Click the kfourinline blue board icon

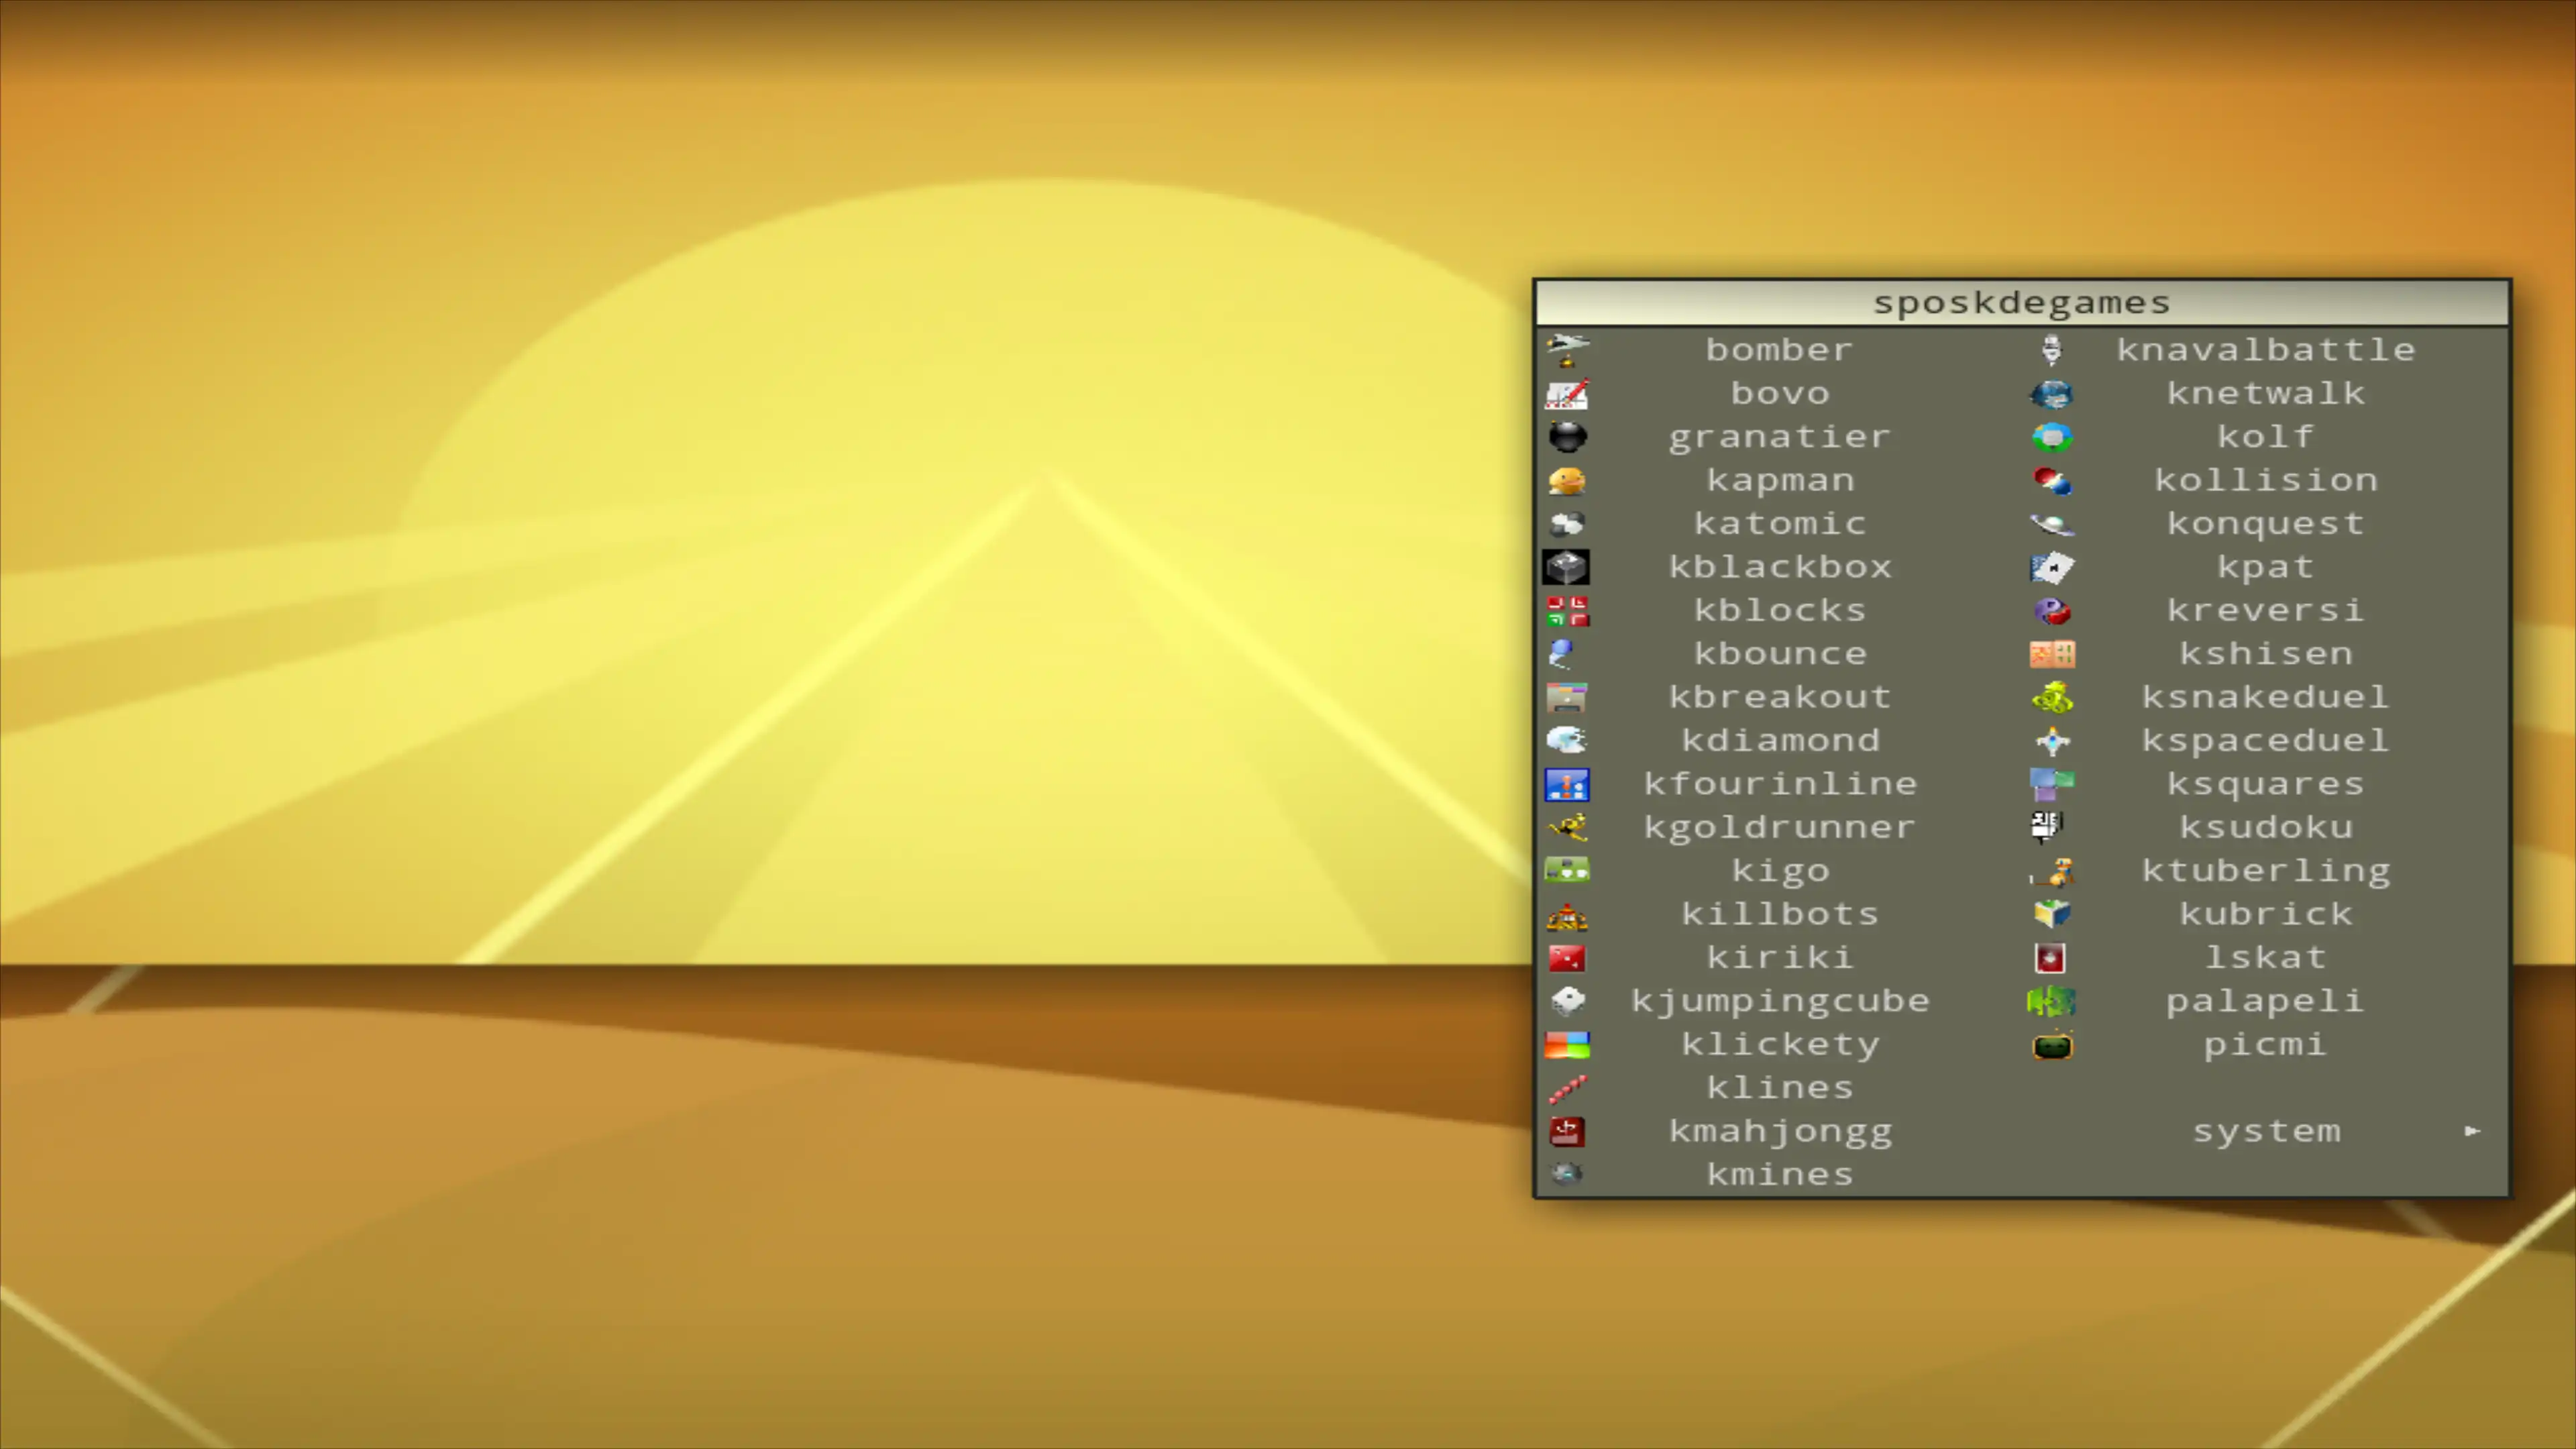[x=1567, y=784]
